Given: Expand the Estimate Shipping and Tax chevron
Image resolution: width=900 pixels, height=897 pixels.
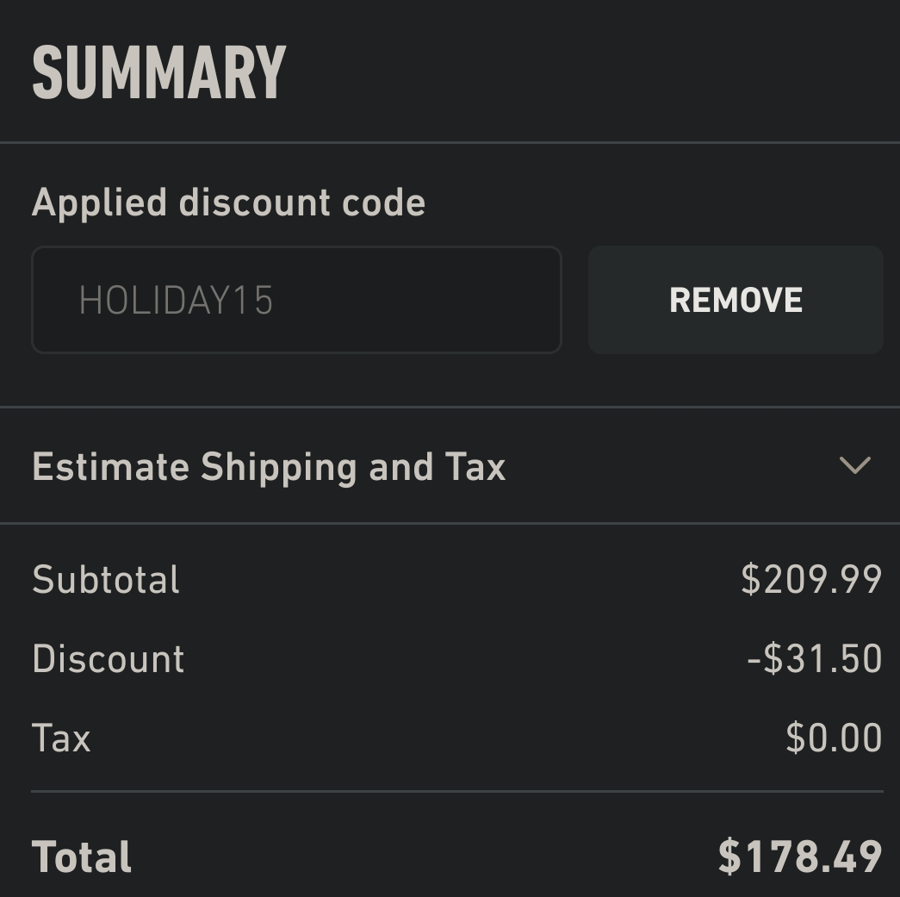Looking at the screenshot, I should pos(854,466).
